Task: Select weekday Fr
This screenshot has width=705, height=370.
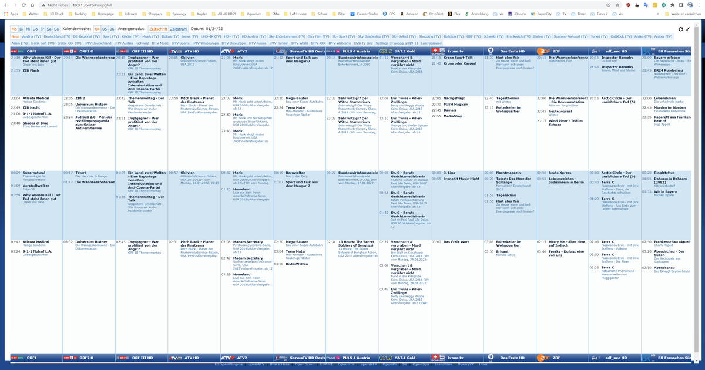Action: tap(42, 29)
